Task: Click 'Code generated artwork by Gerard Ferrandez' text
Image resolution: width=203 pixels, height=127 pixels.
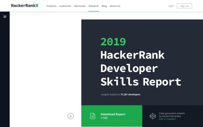Action: pyautogui.click(x=172, y=115)
